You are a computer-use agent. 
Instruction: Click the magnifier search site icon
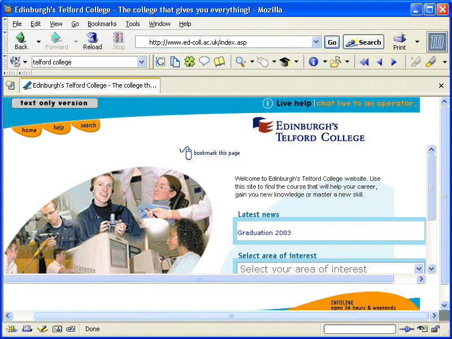pos(241,62)
